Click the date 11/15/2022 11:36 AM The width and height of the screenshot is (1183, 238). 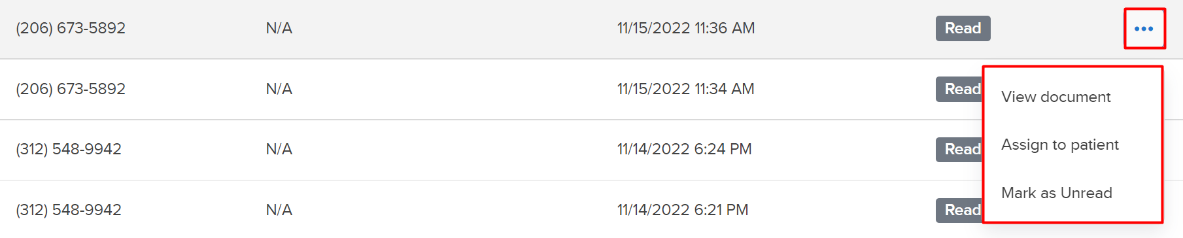coord(686,28)
